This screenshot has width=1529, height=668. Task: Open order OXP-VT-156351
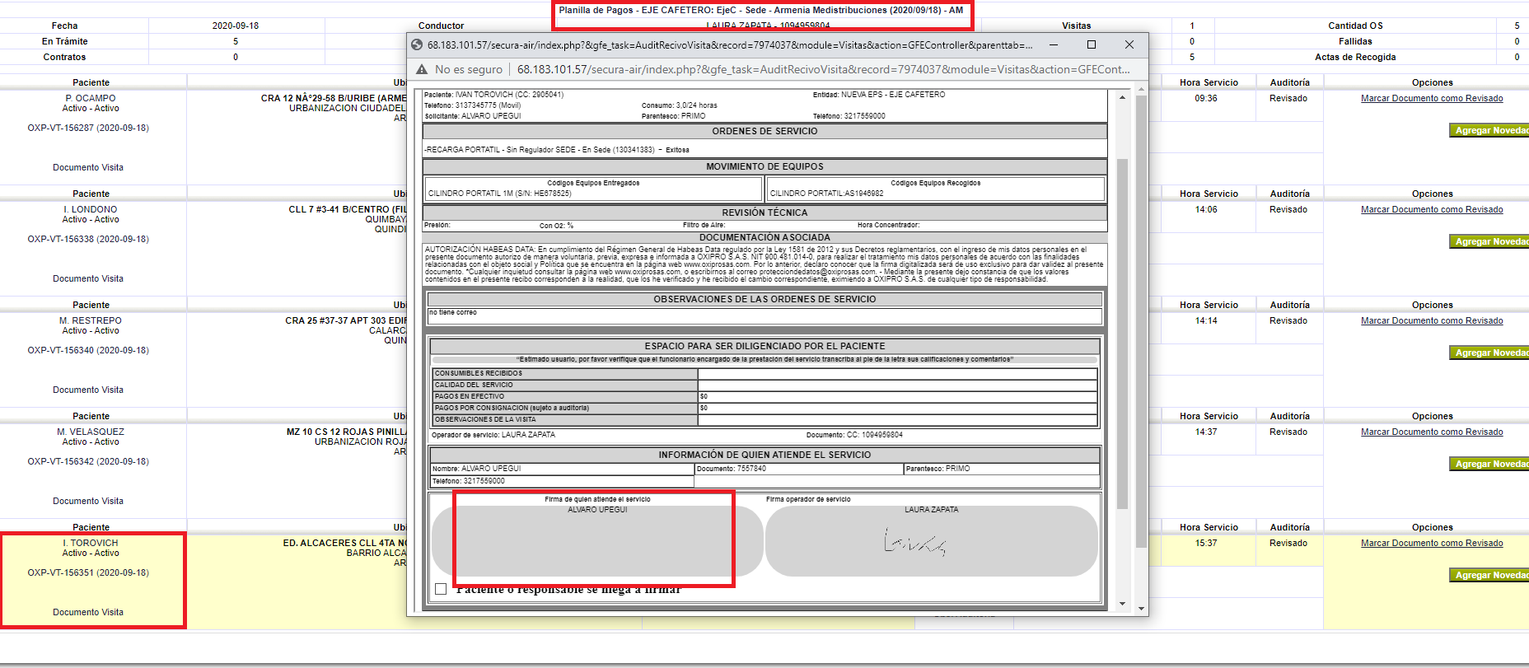[88, 572]
